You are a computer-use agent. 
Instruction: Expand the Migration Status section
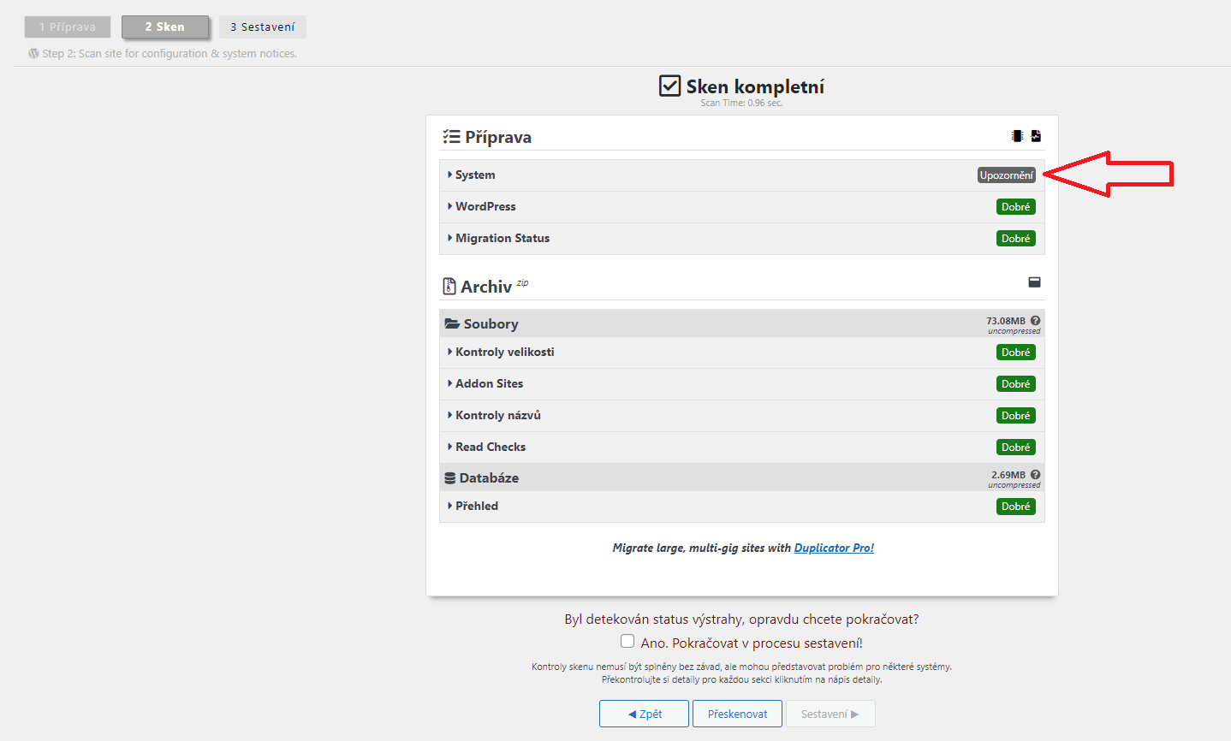tap(502, 238)
